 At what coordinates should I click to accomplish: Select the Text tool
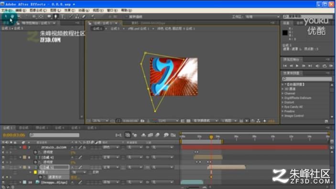click(x=63, y=17)
